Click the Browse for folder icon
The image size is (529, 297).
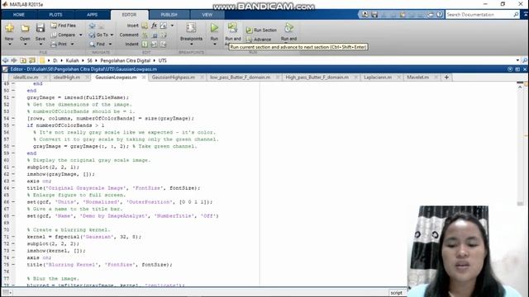[x=32, y=60]
